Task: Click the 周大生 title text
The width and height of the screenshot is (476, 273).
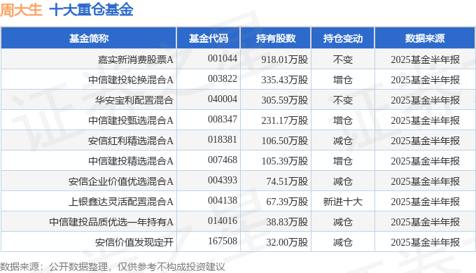Action: 21,9
